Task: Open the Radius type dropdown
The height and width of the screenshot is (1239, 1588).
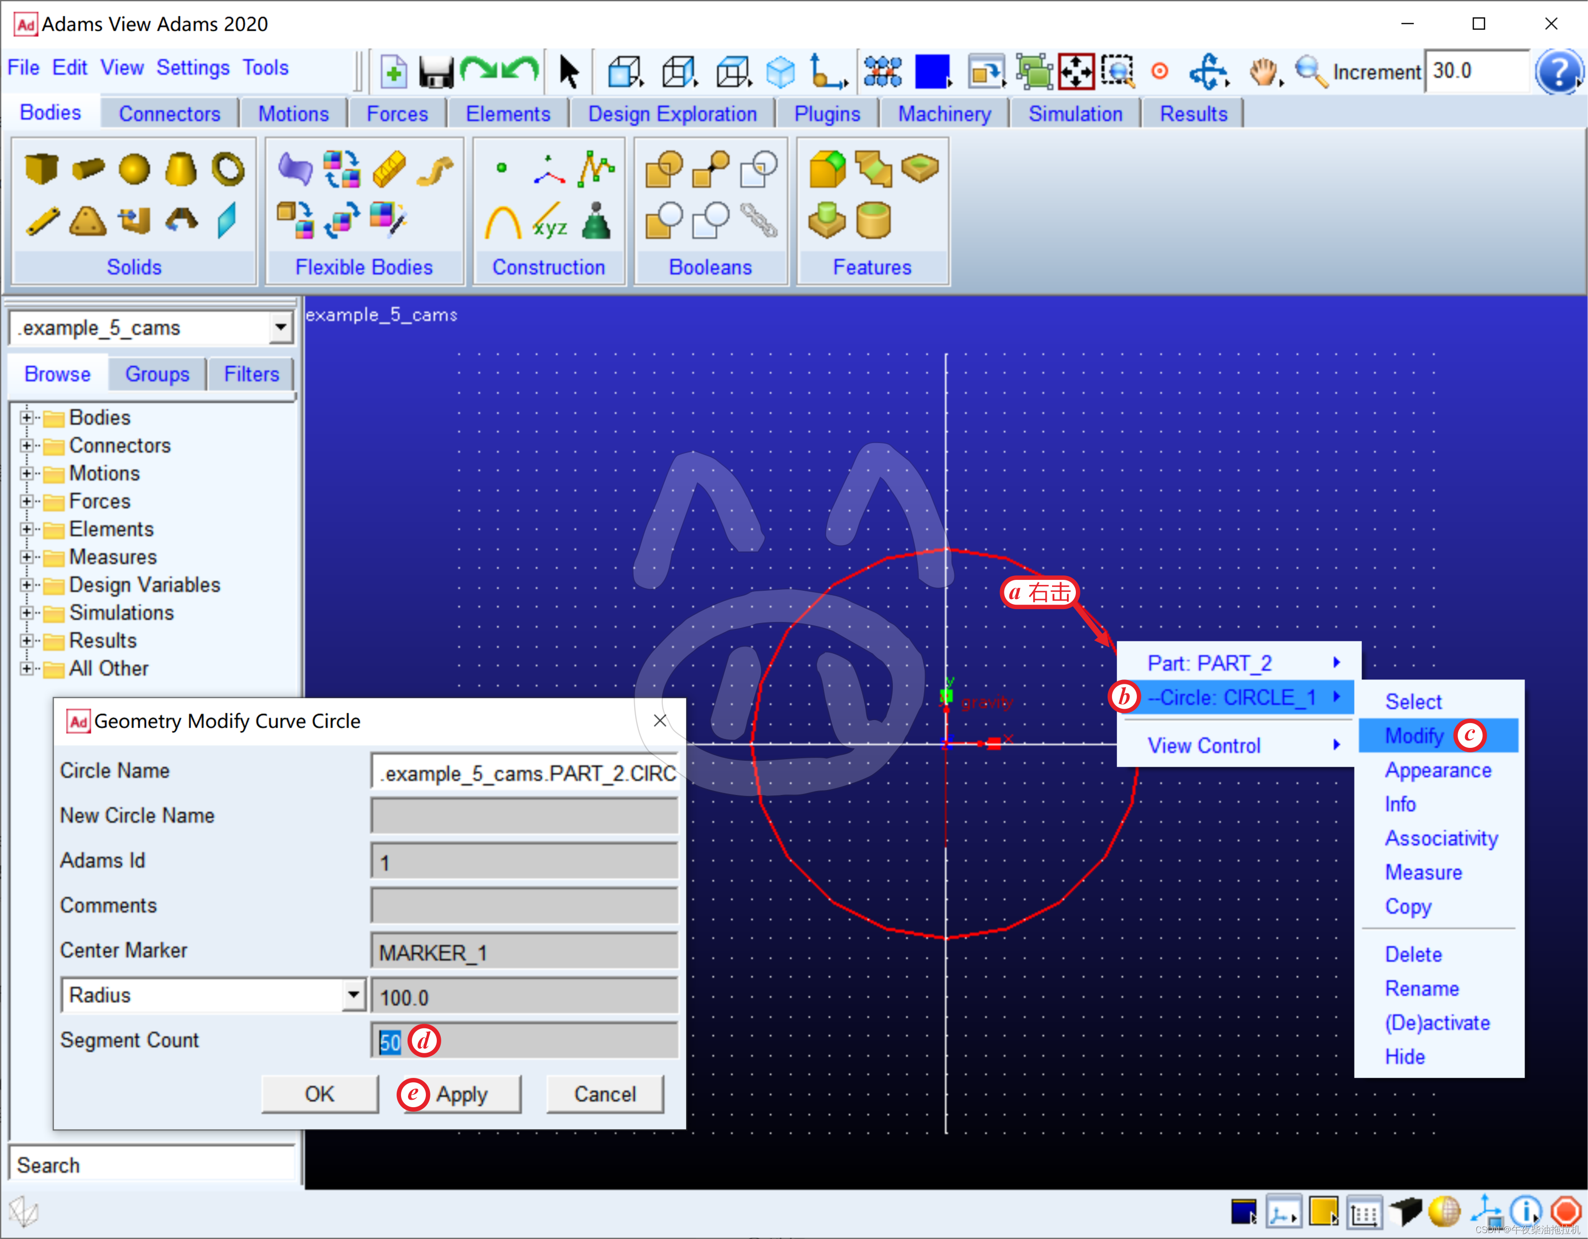Action: (353, 995)
